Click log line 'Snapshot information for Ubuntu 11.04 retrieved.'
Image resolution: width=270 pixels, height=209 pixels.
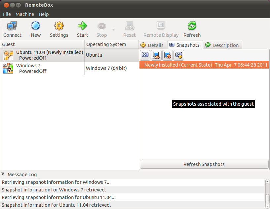[x=133, y=205]
